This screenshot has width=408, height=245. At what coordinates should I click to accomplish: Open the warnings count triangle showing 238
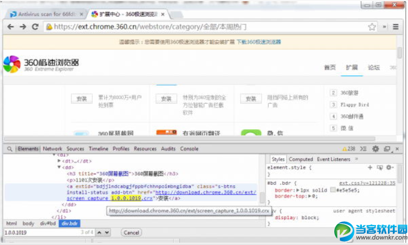349,149
